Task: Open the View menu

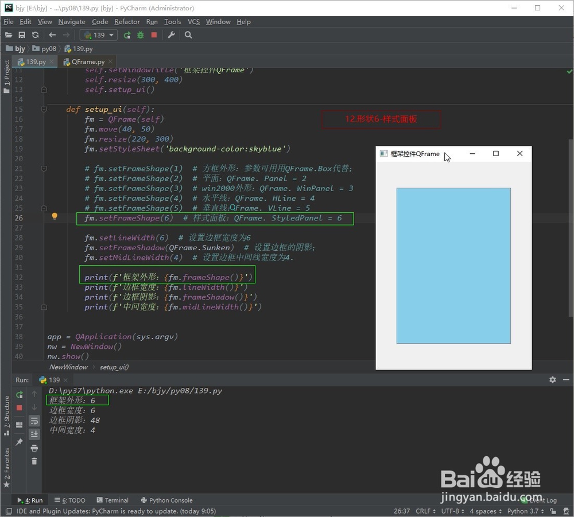Action: point(45,22)
